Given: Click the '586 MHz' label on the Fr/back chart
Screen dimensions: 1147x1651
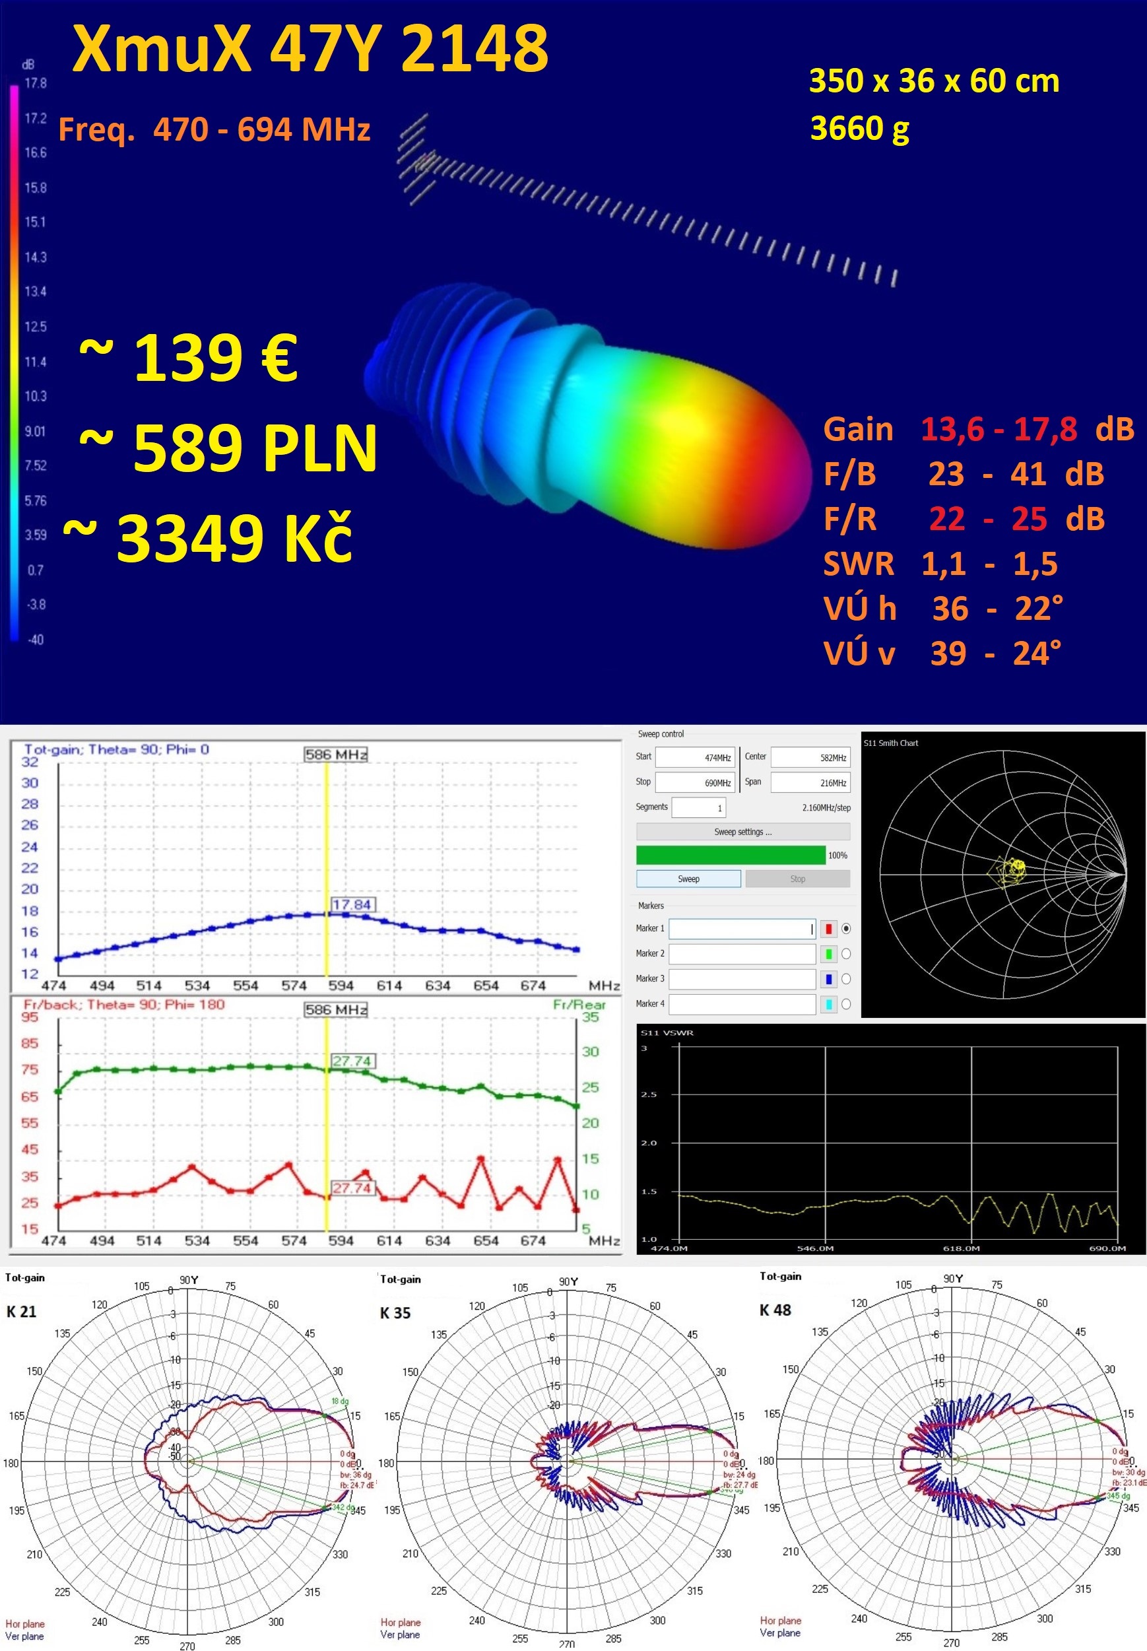Looking at the screenshot, I should (337, 1010).
